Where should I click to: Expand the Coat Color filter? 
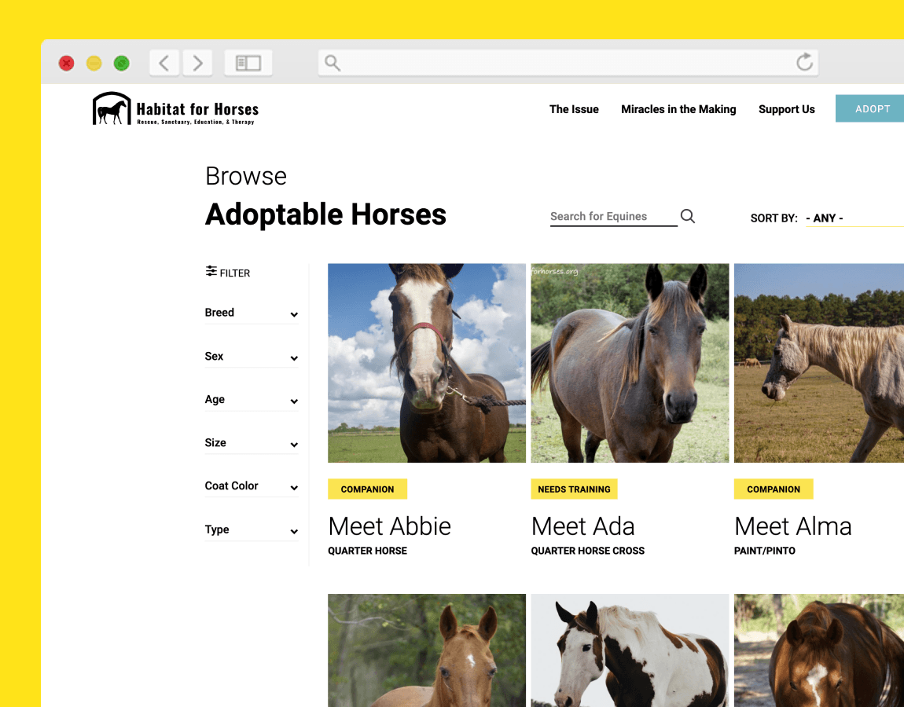(x=252, y=486)
